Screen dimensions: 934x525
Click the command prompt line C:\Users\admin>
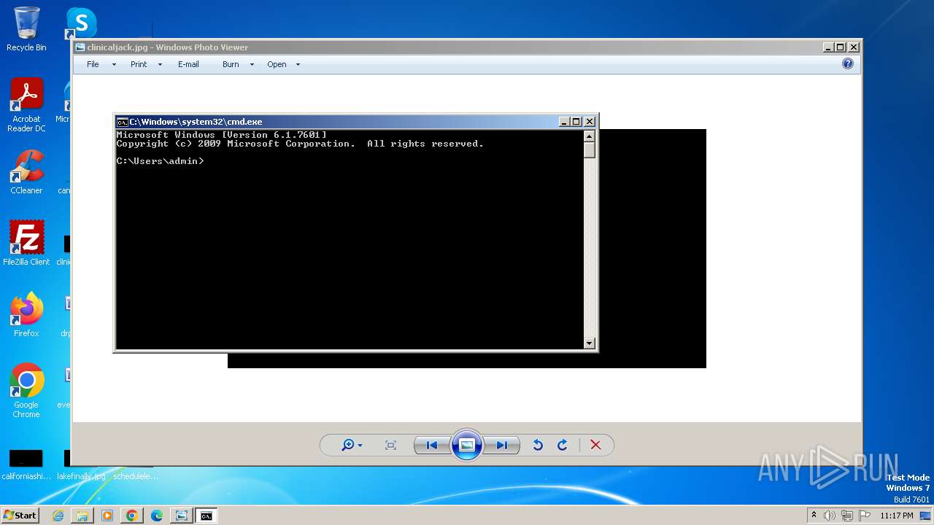click(x=160, y=161)
